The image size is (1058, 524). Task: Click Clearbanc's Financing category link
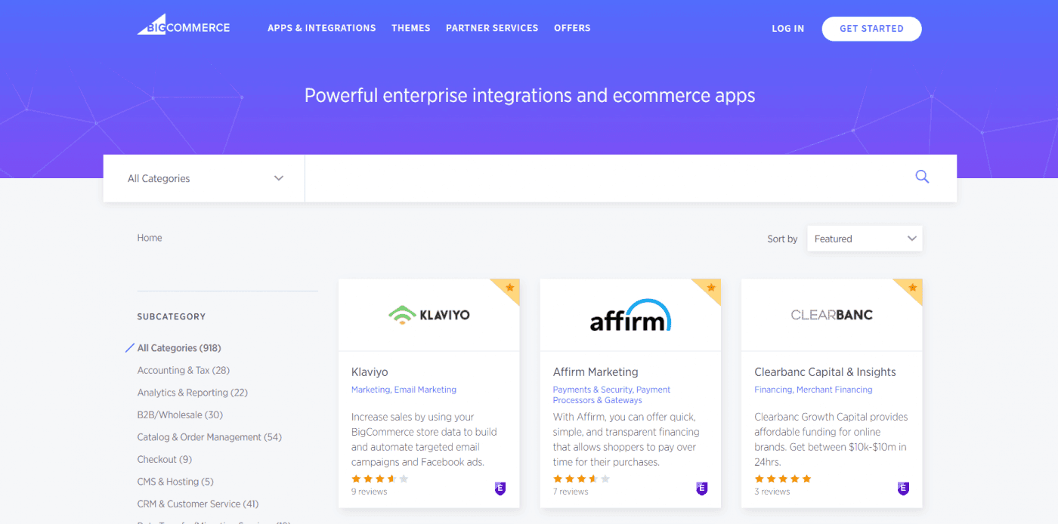[x=773, y=390]
